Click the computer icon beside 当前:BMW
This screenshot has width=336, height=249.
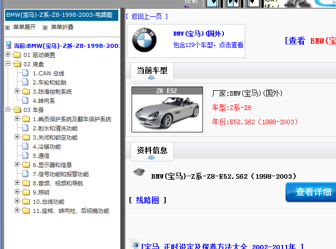point(8,45)
